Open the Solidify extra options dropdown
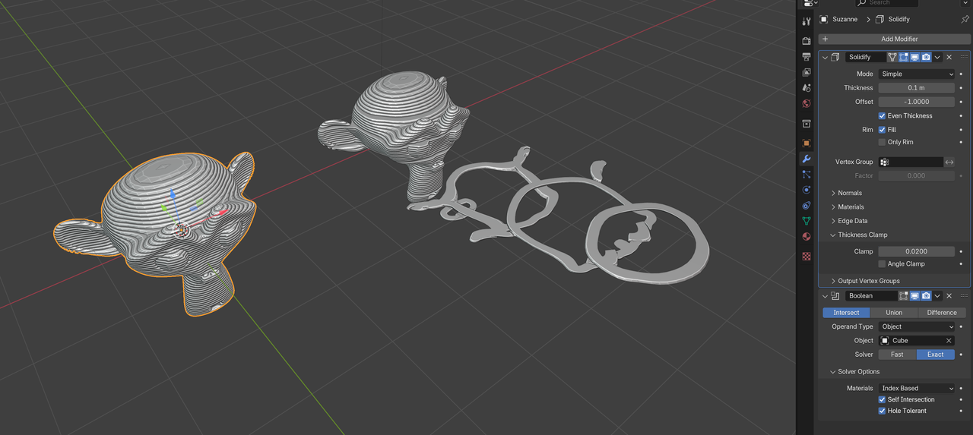 (x=937, y=57)
